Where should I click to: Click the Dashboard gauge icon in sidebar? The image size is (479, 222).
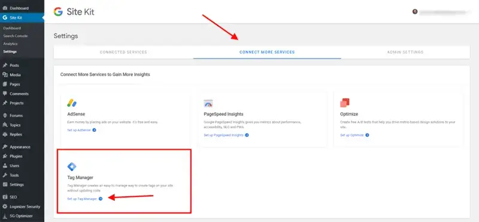coord(5,8)
